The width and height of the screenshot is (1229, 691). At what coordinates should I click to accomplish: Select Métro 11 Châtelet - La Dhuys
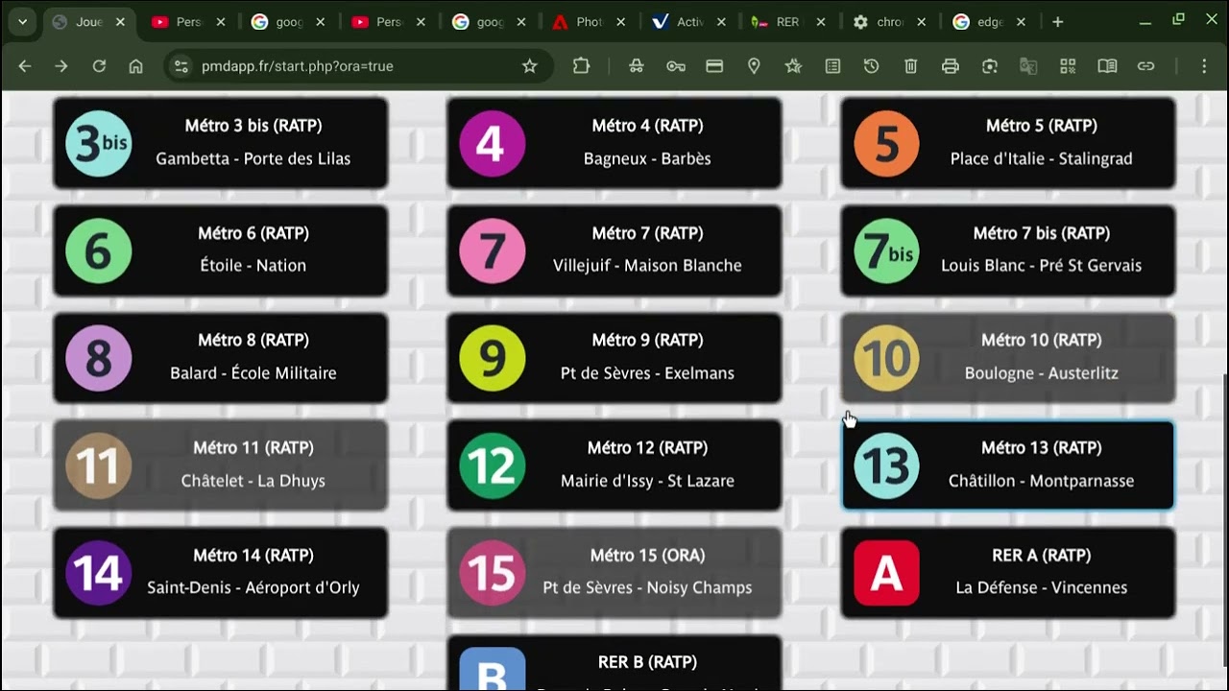click(x=220, y=465)
